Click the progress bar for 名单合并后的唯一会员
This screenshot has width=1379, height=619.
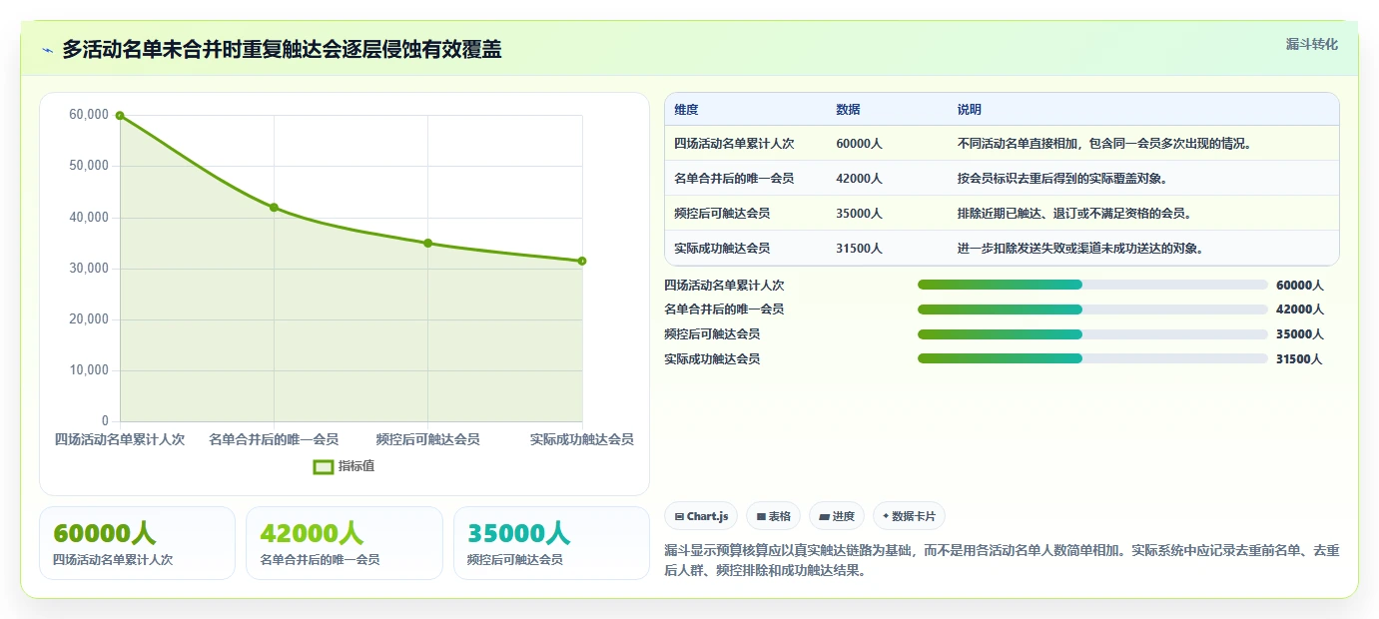(1092, 309)
